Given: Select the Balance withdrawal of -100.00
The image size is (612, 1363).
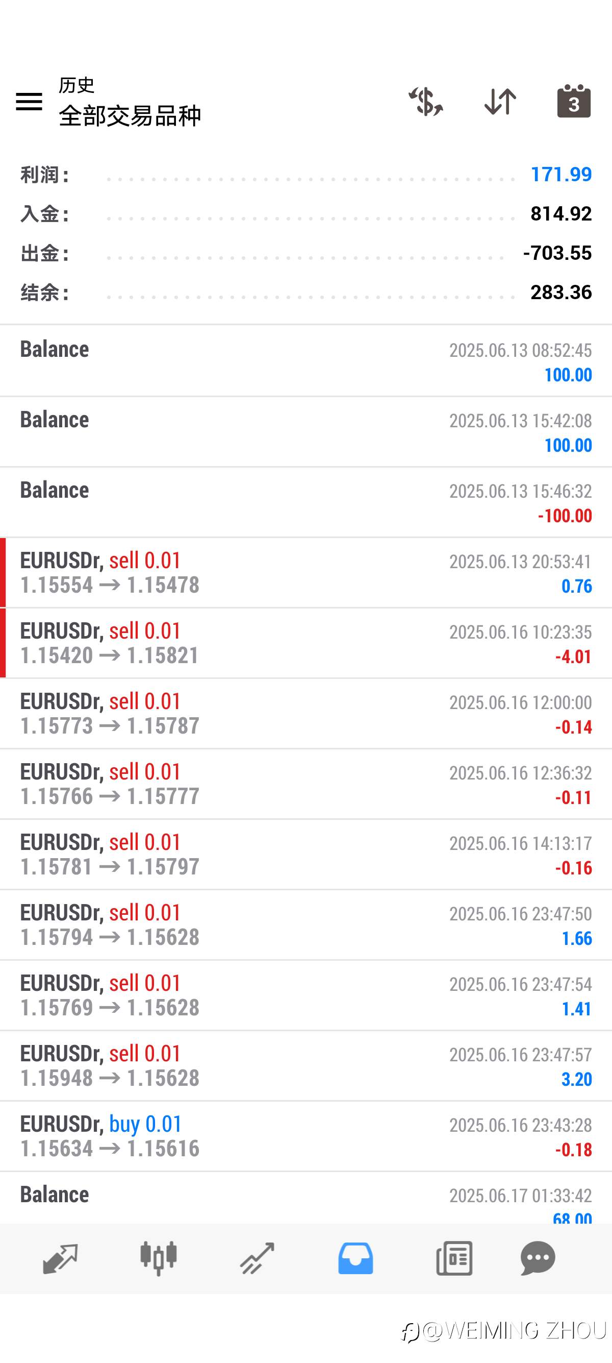Looking at the screenshot, I should [306, 502].
